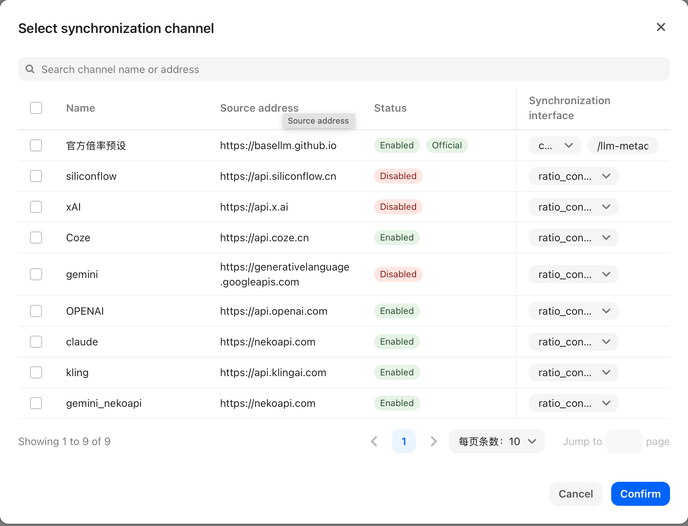Click the Jump to page input

click(x=624, y=441)
